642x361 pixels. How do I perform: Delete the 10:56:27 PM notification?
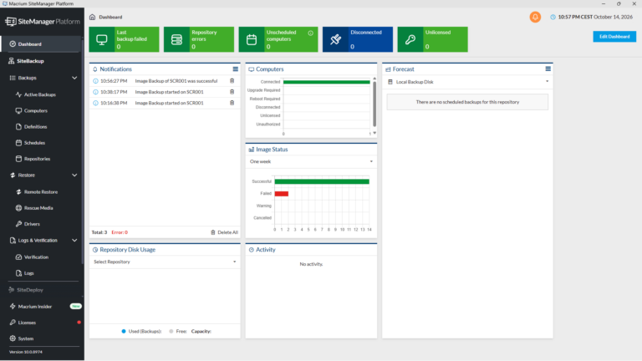click(x=232, y=80)
